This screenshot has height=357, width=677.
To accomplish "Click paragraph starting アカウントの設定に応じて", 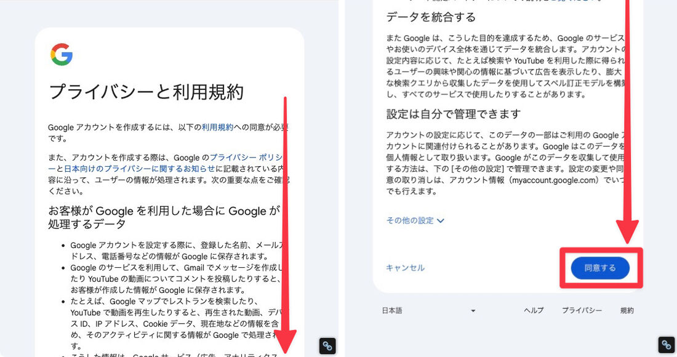I will 506,163.
